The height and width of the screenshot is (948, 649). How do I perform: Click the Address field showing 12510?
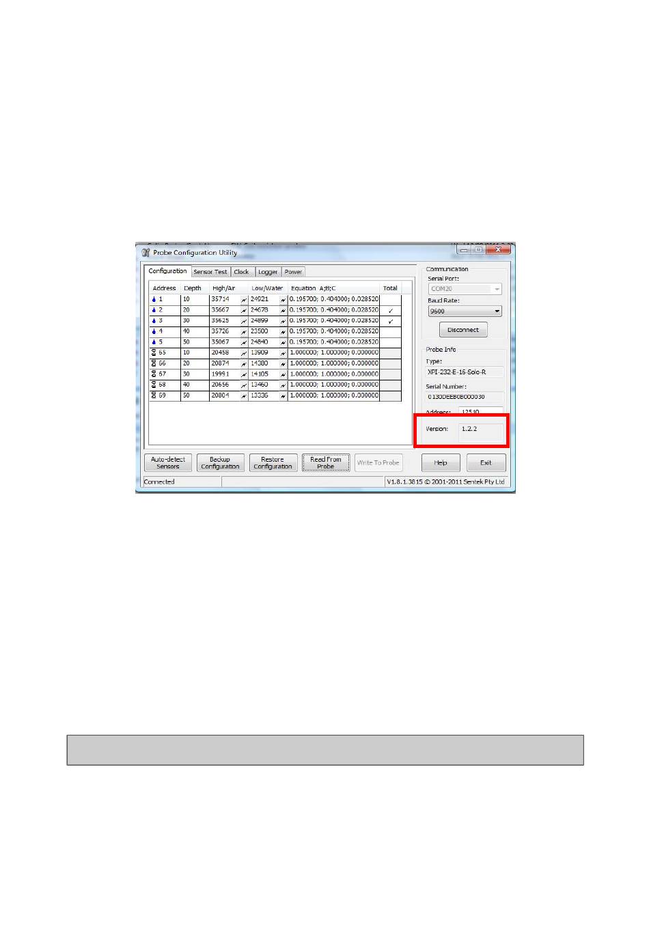(x=481, y=411)
